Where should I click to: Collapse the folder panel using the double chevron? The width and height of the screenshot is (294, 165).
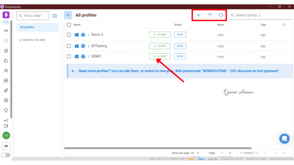68,15
